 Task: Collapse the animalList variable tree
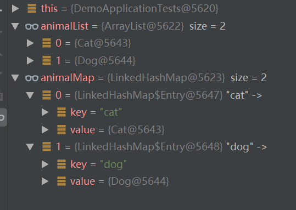tap(15, 26)
